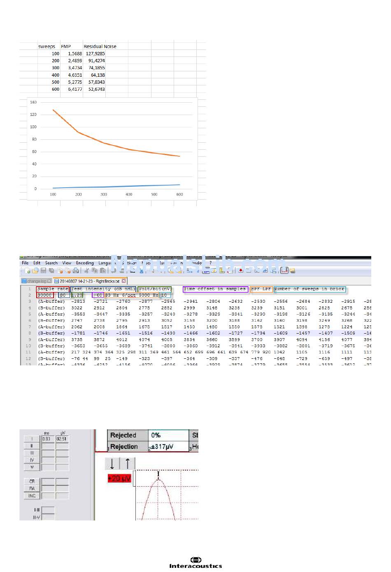391x572 pixels.
Task: Open the View menu
Action: point(67,263)
